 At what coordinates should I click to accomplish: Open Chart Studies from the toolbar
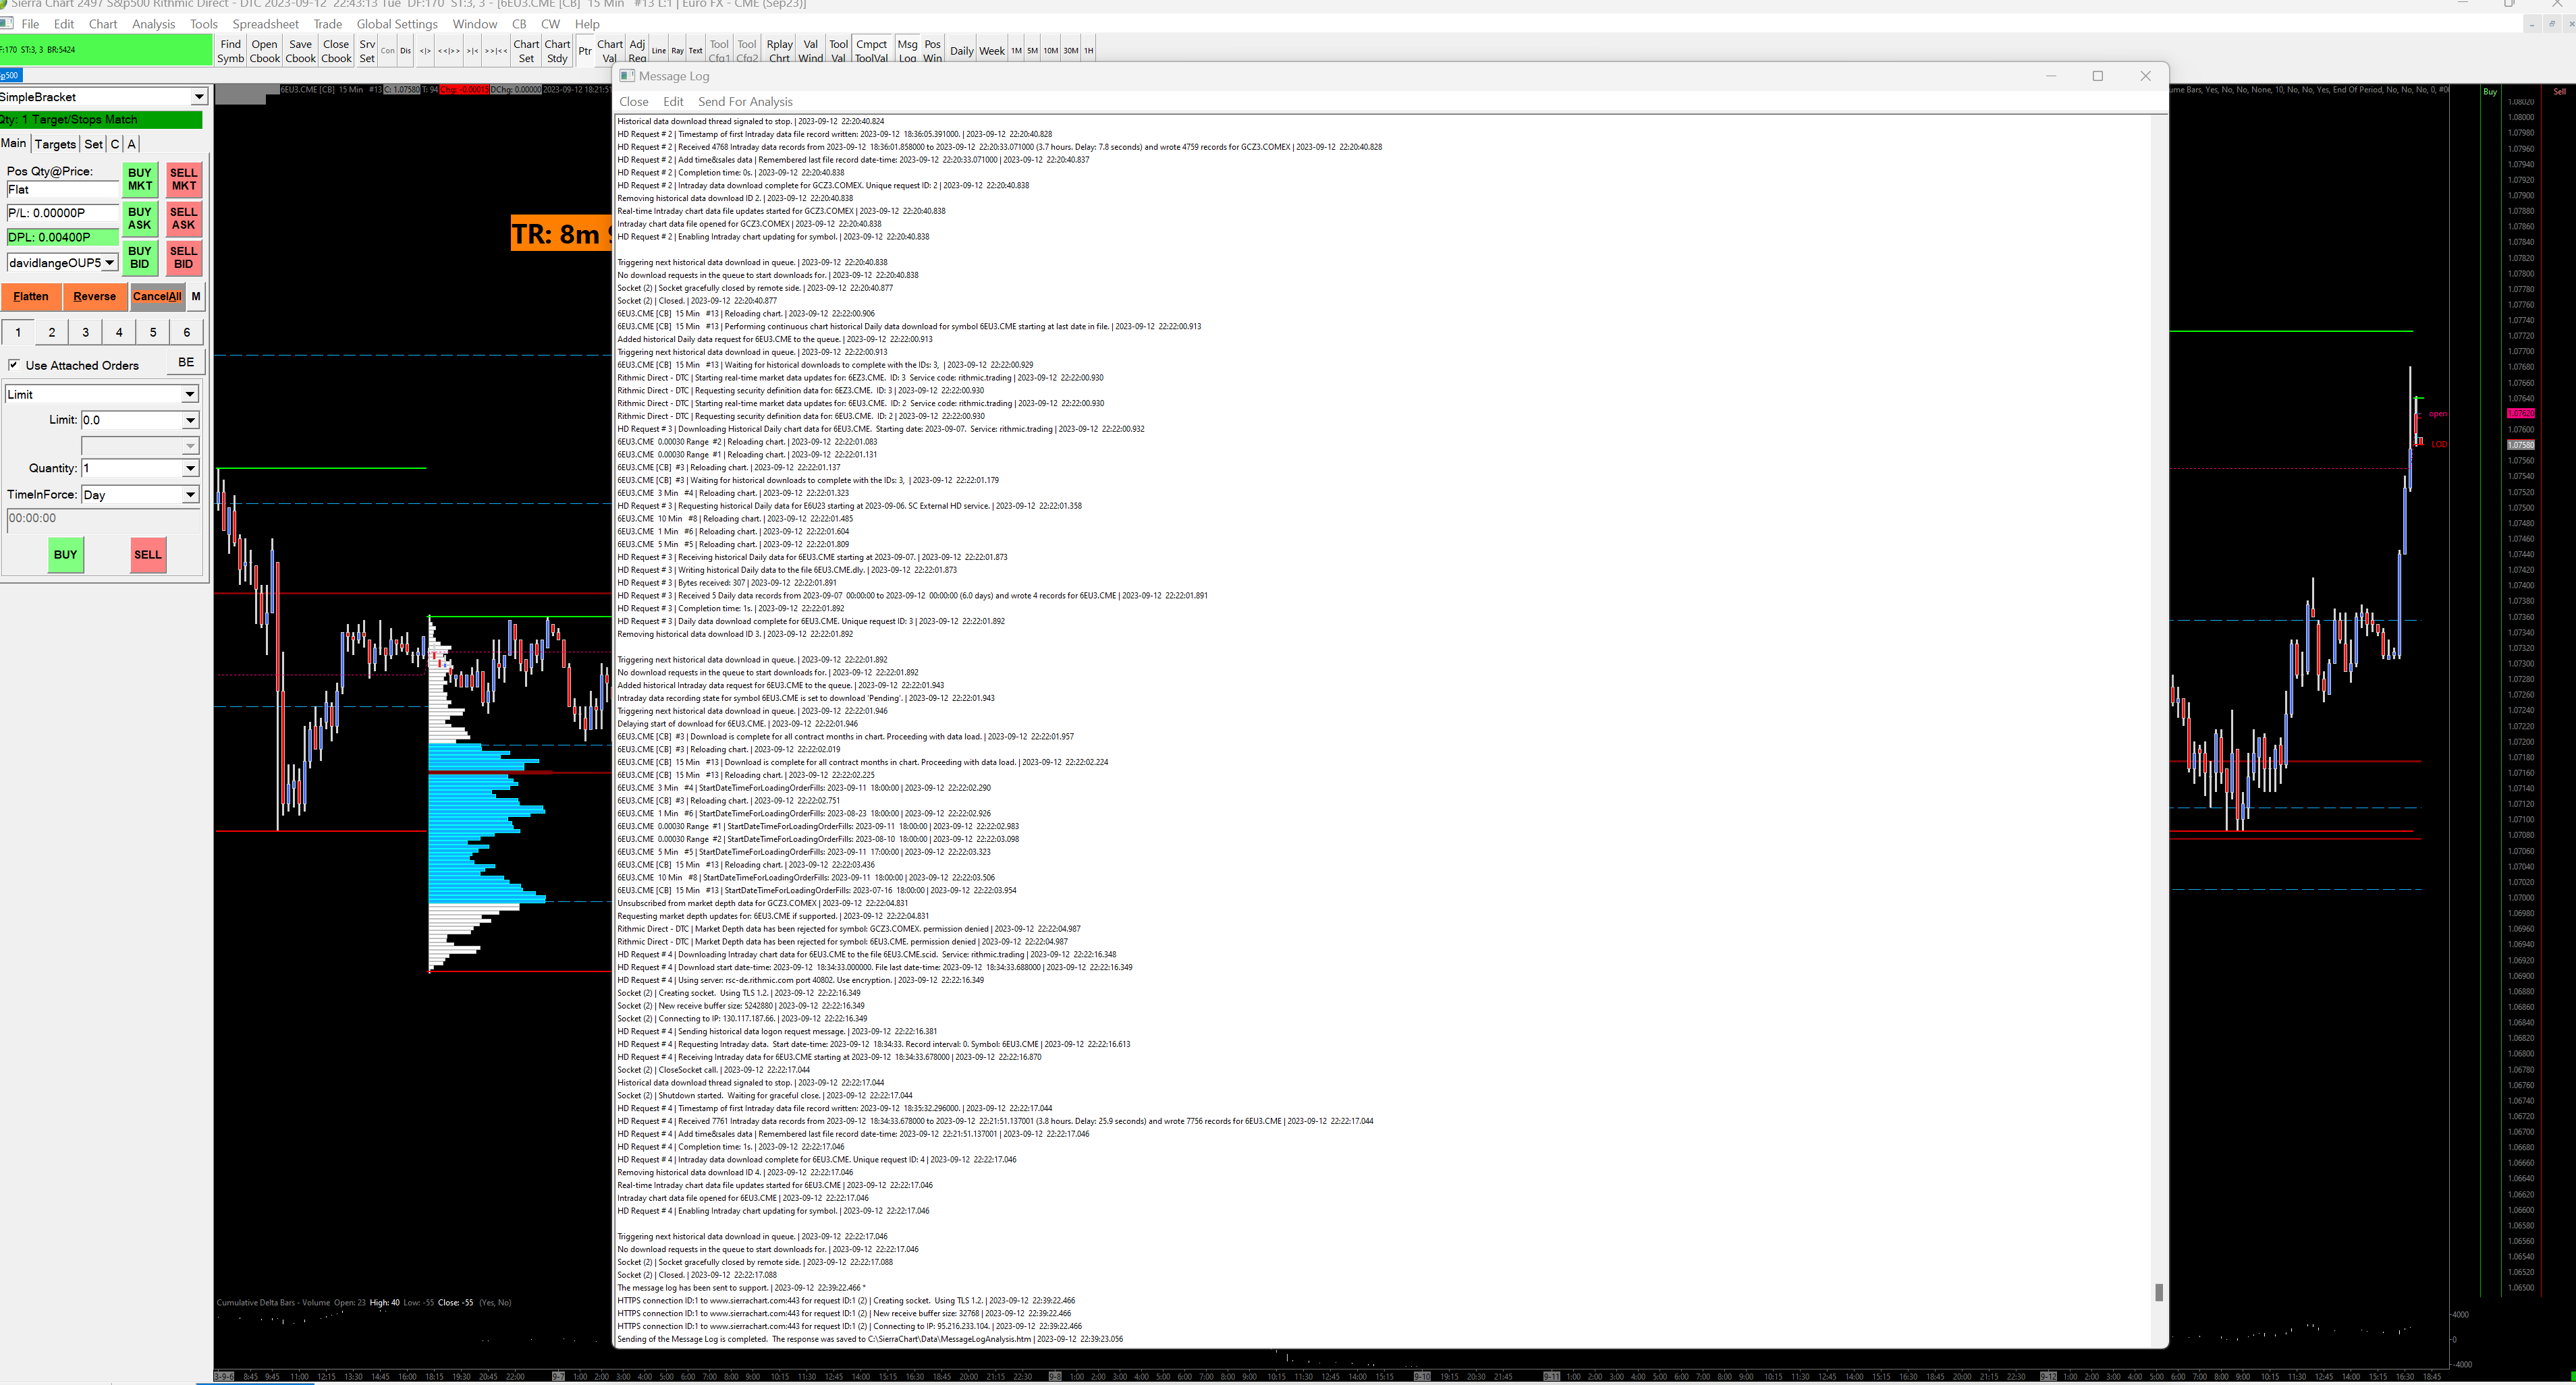557,51
